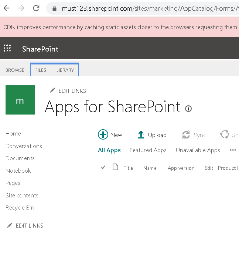Viewport: 239px width, 260px height.
Task: Click the pencil icon beside the bottom EDIT LINKS
Action: [10, 225]
